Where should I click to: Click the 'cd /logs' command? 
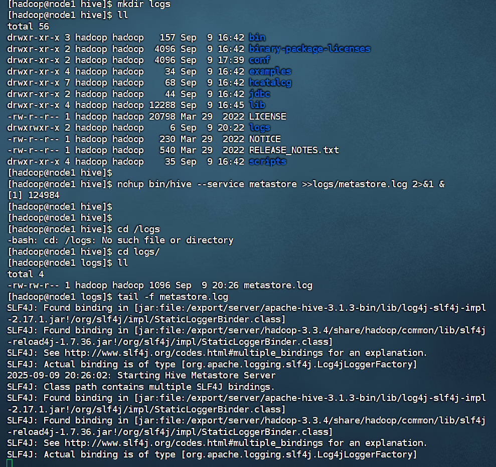click(138, 229)
